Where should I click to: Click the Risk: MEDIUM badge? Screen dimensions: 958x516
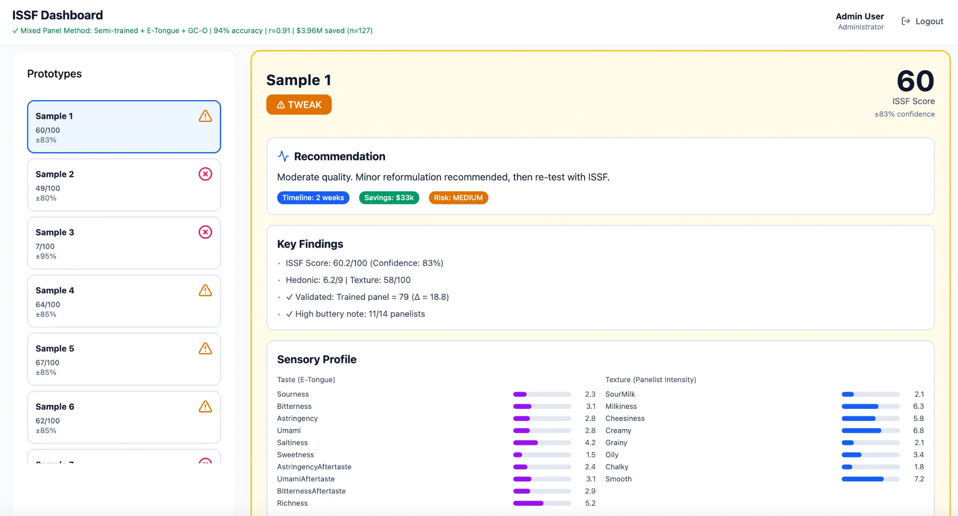click(458, 198)
